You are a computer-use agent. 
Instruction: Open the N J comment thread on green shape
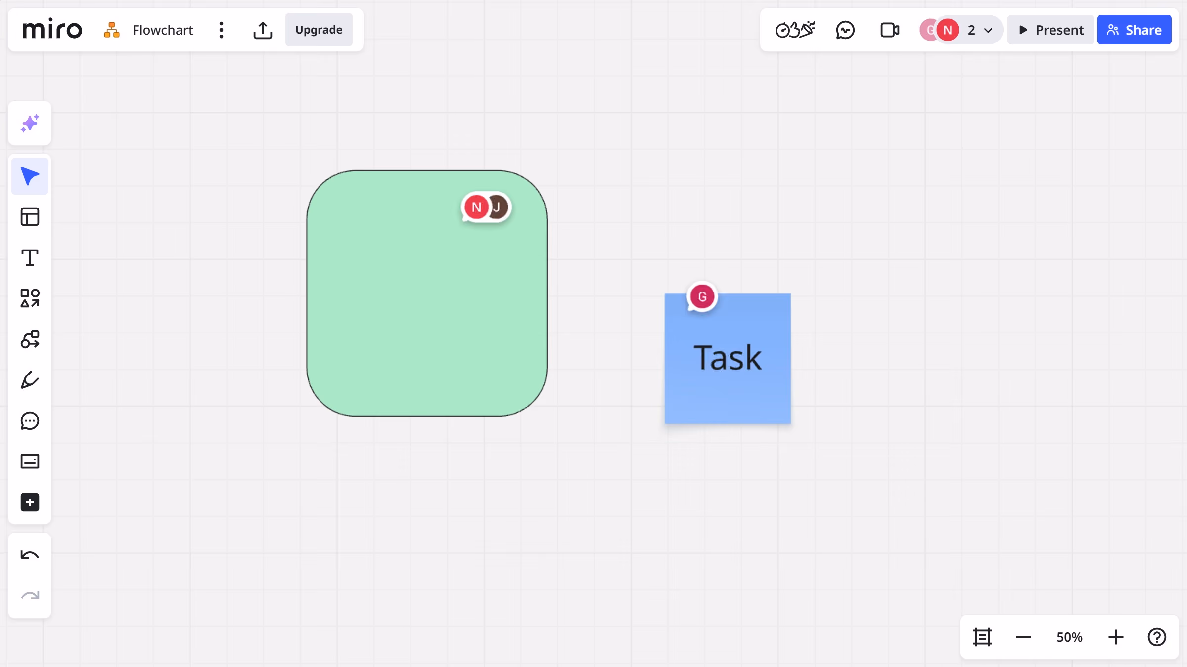(486, 207)
